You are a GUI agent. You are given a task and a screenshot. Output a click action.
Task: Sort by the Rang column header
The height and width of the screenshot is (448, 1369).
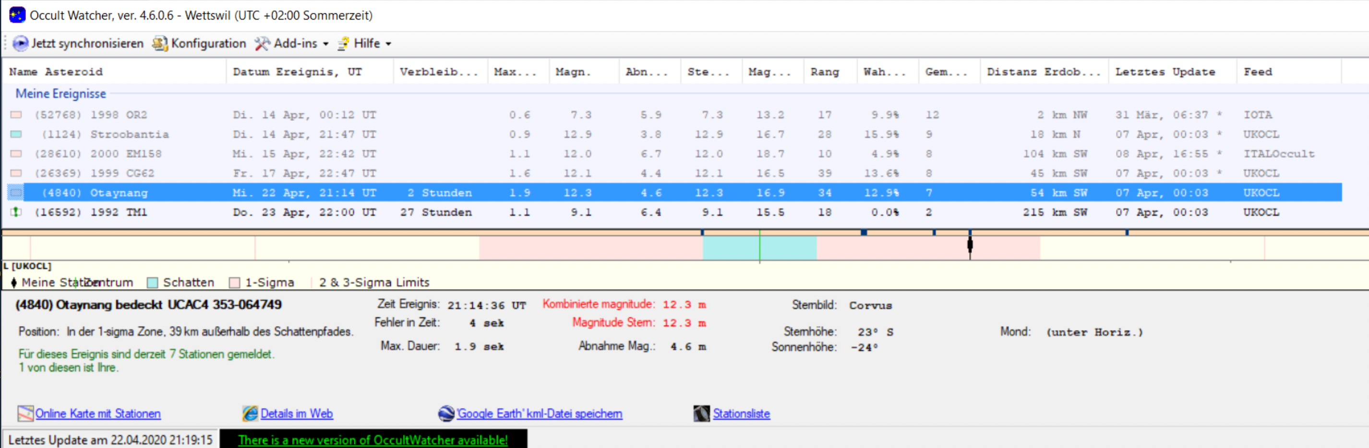point(824,72)
